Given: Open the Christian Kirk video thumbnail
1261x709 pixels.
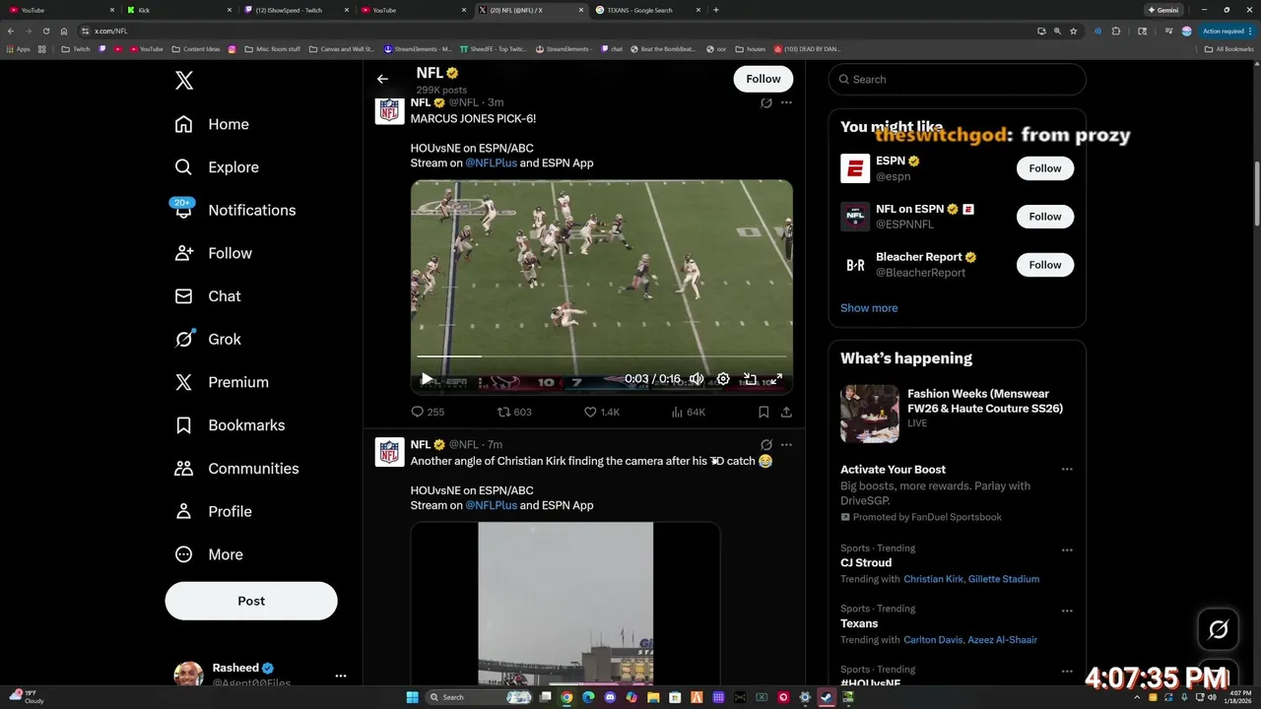Looking at the screenshot, I should point(565,603).
